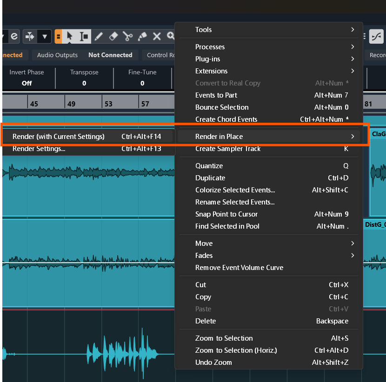
Task: Choose Render (with Current Settings)
Action: (87, 136)
